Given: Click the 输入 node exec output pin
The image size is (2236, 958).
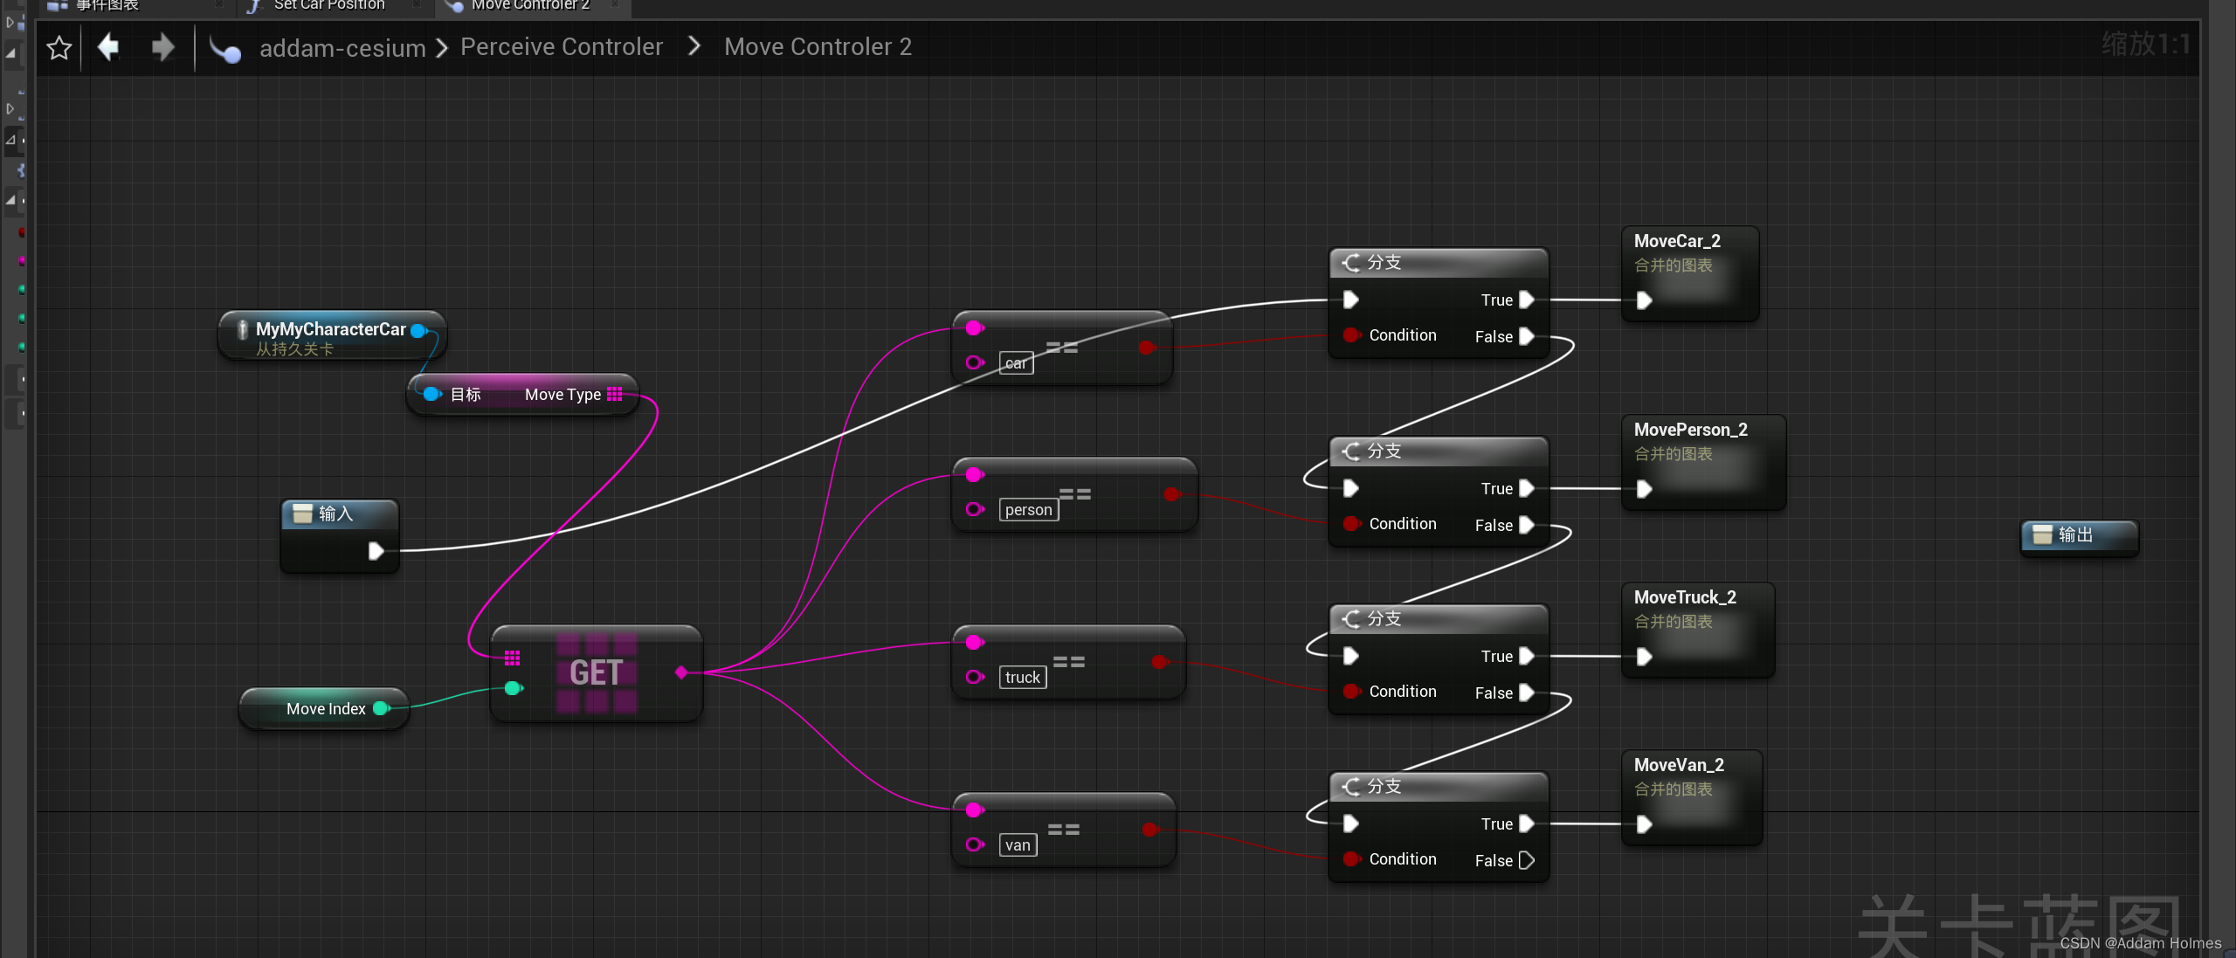Looking at the screenshot, I should [376, 551].
